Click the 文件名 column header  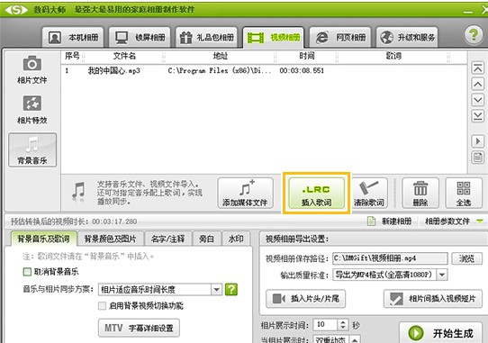[124, 56]
